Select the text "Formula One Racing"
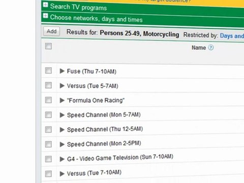This screenshot has height=183, width=244. 96,100
